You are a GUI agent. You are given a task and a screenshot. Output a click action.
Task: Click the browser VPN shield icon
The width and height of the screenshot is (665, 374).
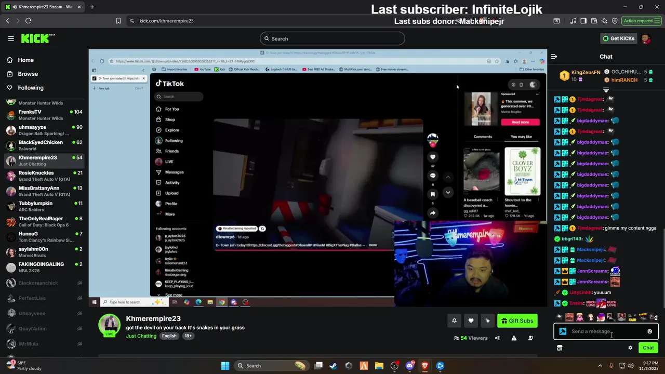coord(615,21)
